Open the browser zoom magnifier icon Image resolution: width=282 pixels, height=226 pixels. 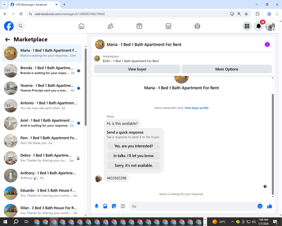click(x=239, y=14)
